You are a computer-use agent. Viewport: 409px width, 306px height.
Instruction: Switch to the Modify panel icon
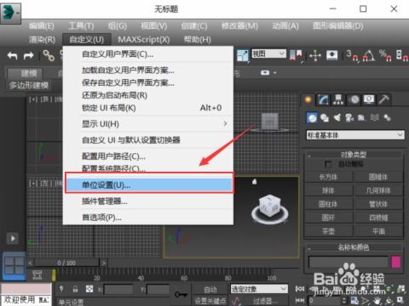[x=323, y=99]
